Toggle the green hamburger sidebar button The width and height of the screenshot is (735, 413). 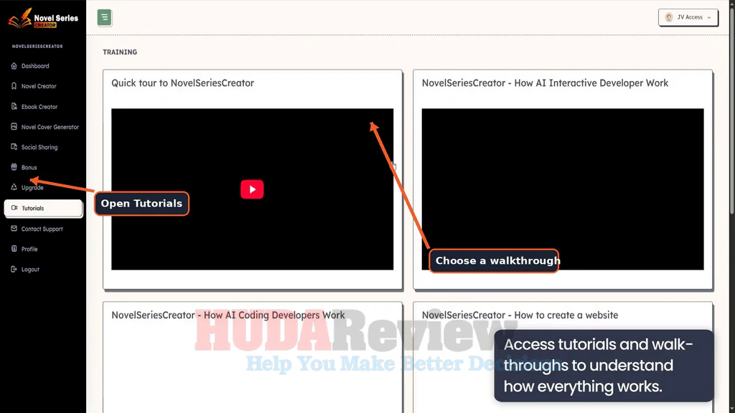point(105,18)
